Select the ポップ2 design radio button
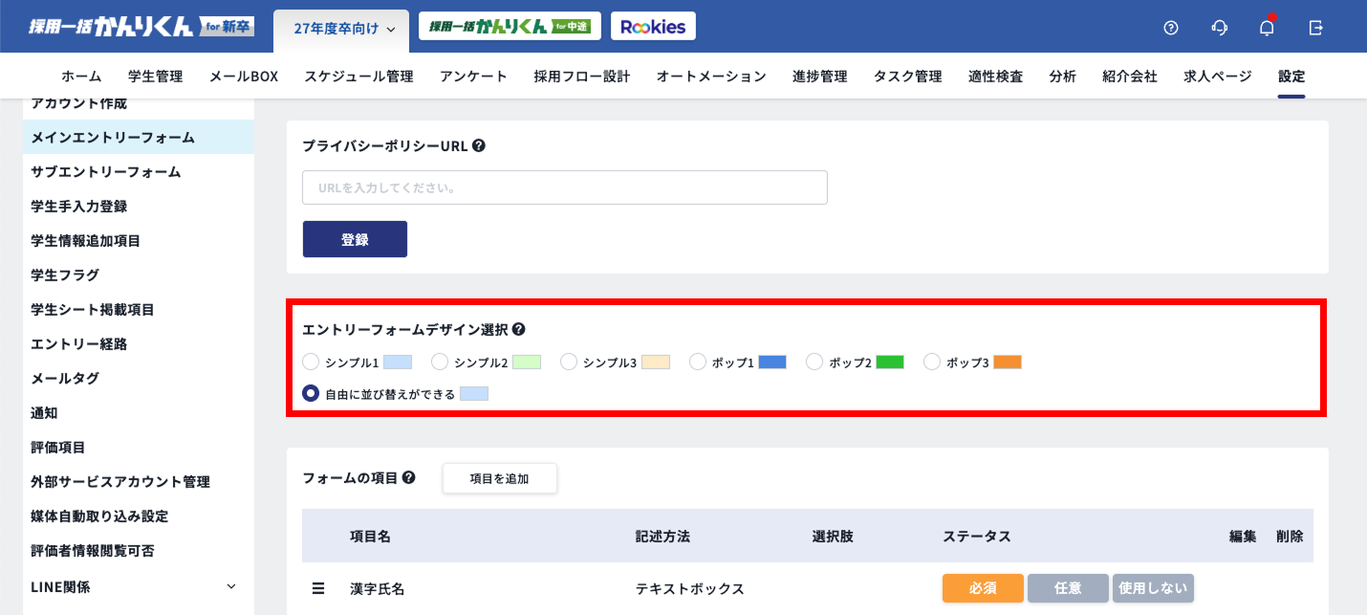 pos(814,362)
